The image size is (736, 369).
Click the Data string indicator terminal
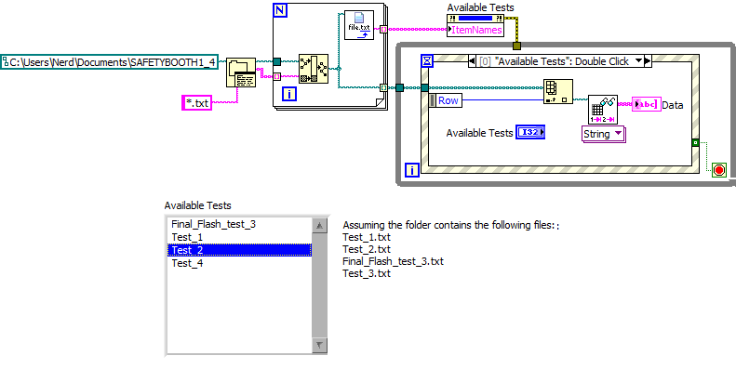coord(647,104)
